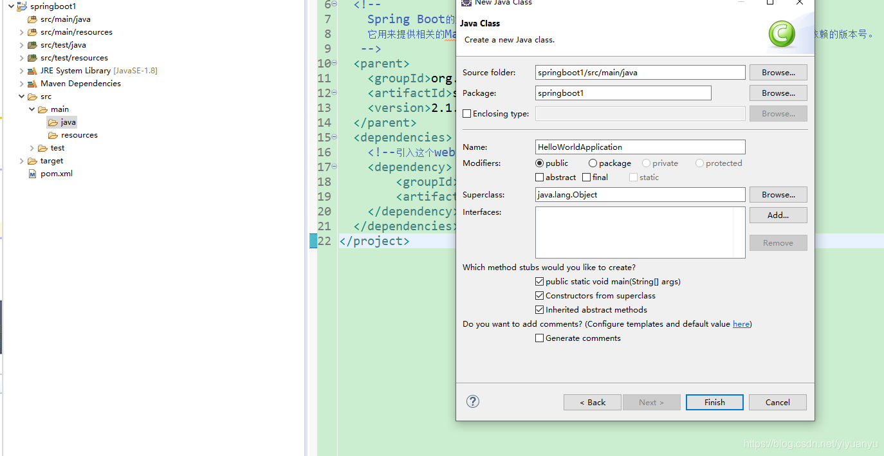Toggle public static void main stub checkbox
Viewport: 884px width, 456px height.
(540, 282)
